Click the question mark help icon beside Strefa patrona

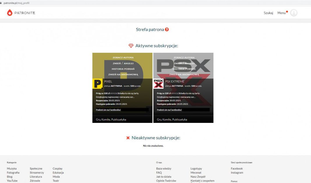(167, 29)
